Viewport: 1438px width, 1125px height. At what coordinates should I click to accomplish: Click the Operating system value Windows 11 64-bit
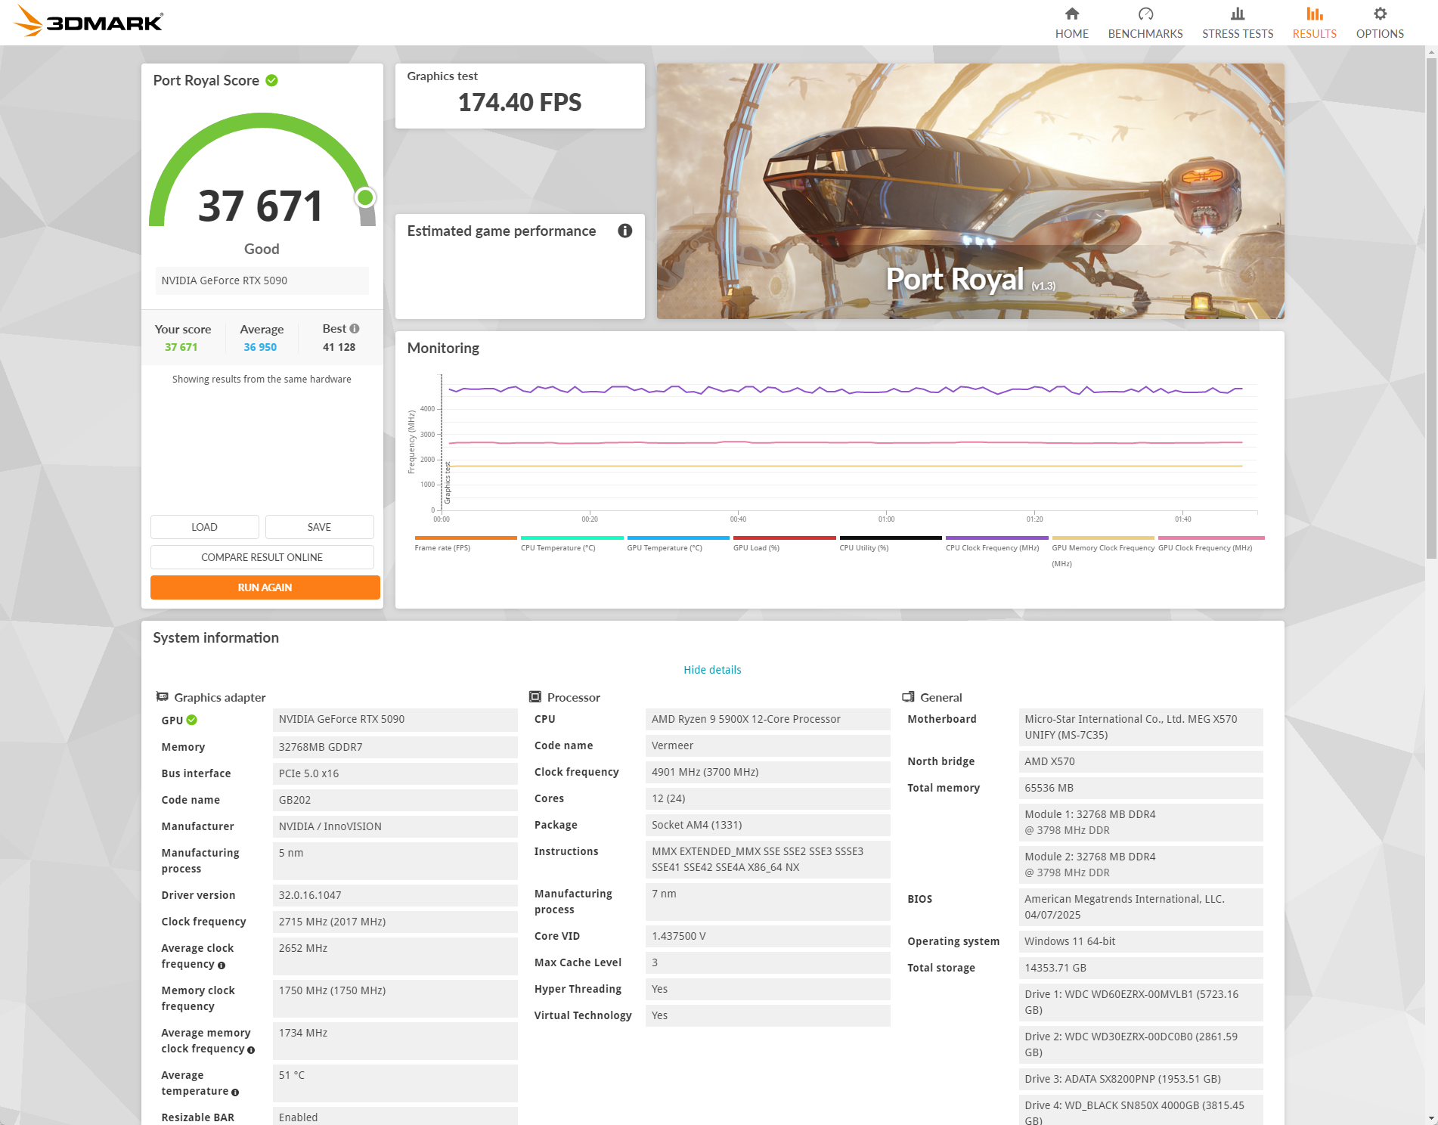coord(1141,941)
